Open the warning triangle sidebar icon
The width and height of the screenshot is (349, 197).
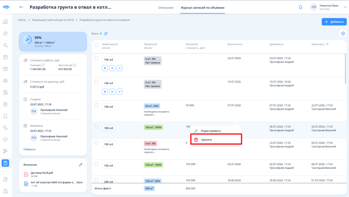[x=5, y=81]
